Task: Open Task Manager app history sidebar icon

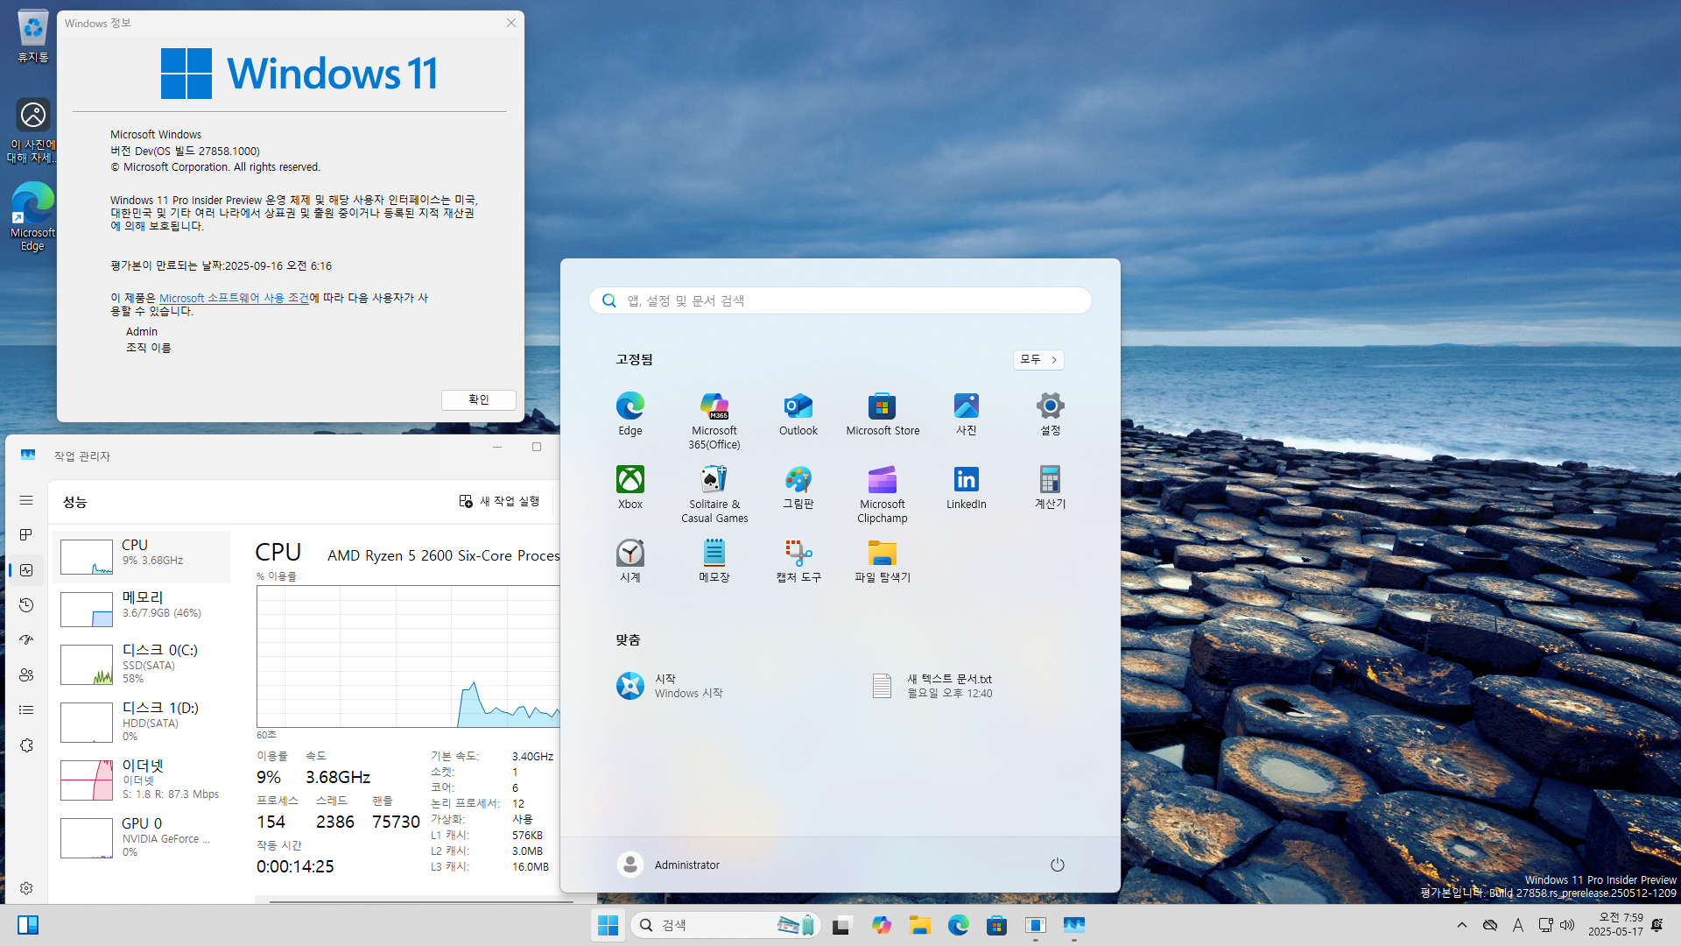Action: click(x=26, y=605)
